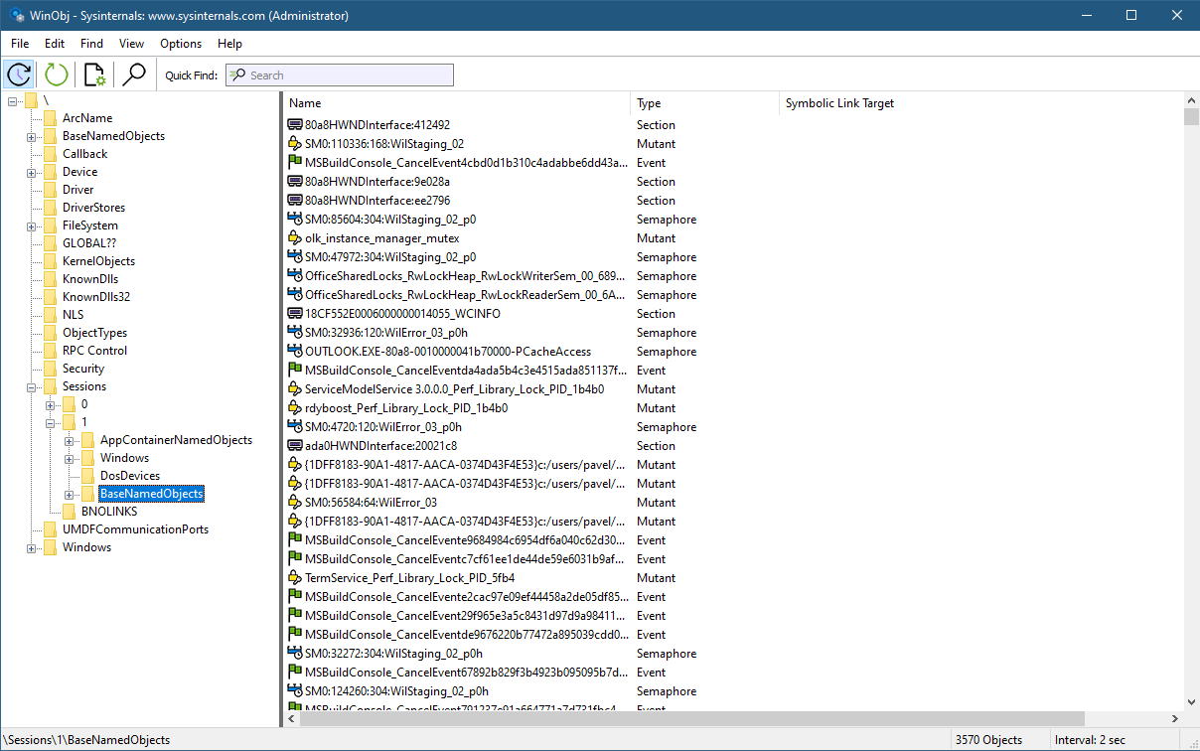Collapse the Sessions tree node
This screenshot has width=1200, height=751.
[32, 386]
